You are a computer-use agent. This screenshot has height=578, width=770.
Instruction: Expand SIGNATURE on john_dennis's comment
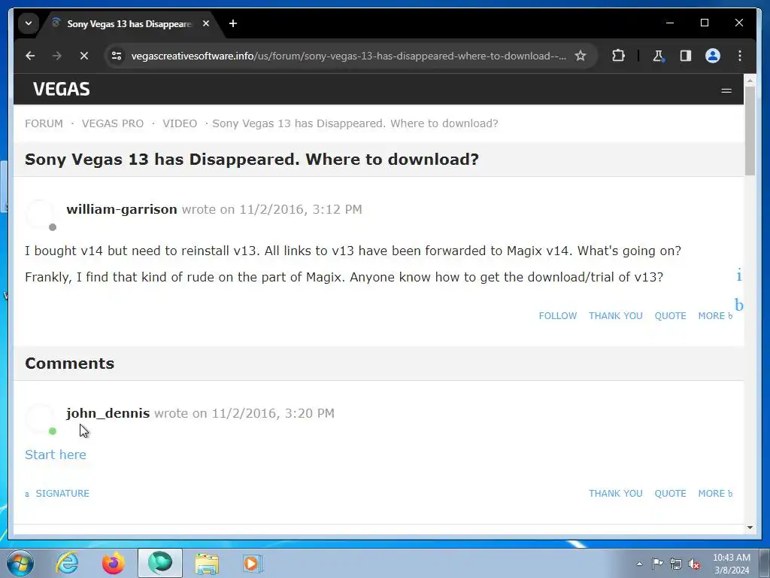(x=57, y=494)
